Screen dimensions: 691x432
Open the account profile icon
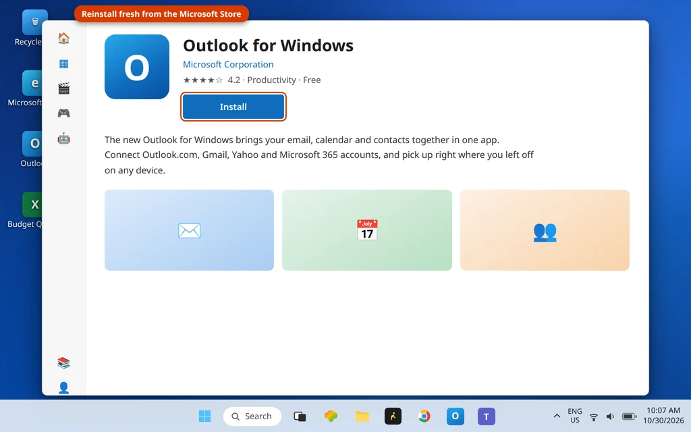[x=63, y=387]
